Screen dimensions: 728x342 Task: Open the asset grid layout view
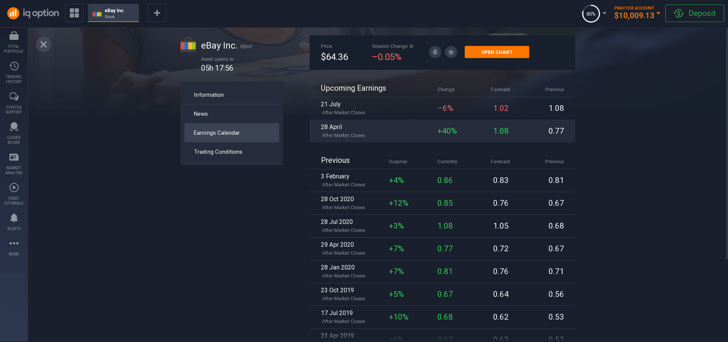tap(74, 13)
